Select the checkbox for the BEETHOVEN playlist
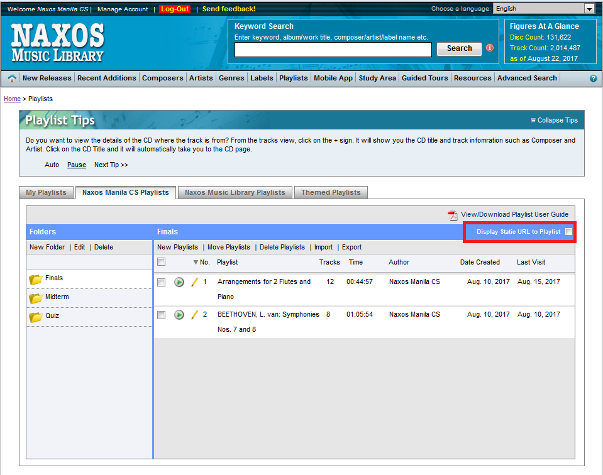This screenshot has width=603, height=475. [x=161, y=315]
